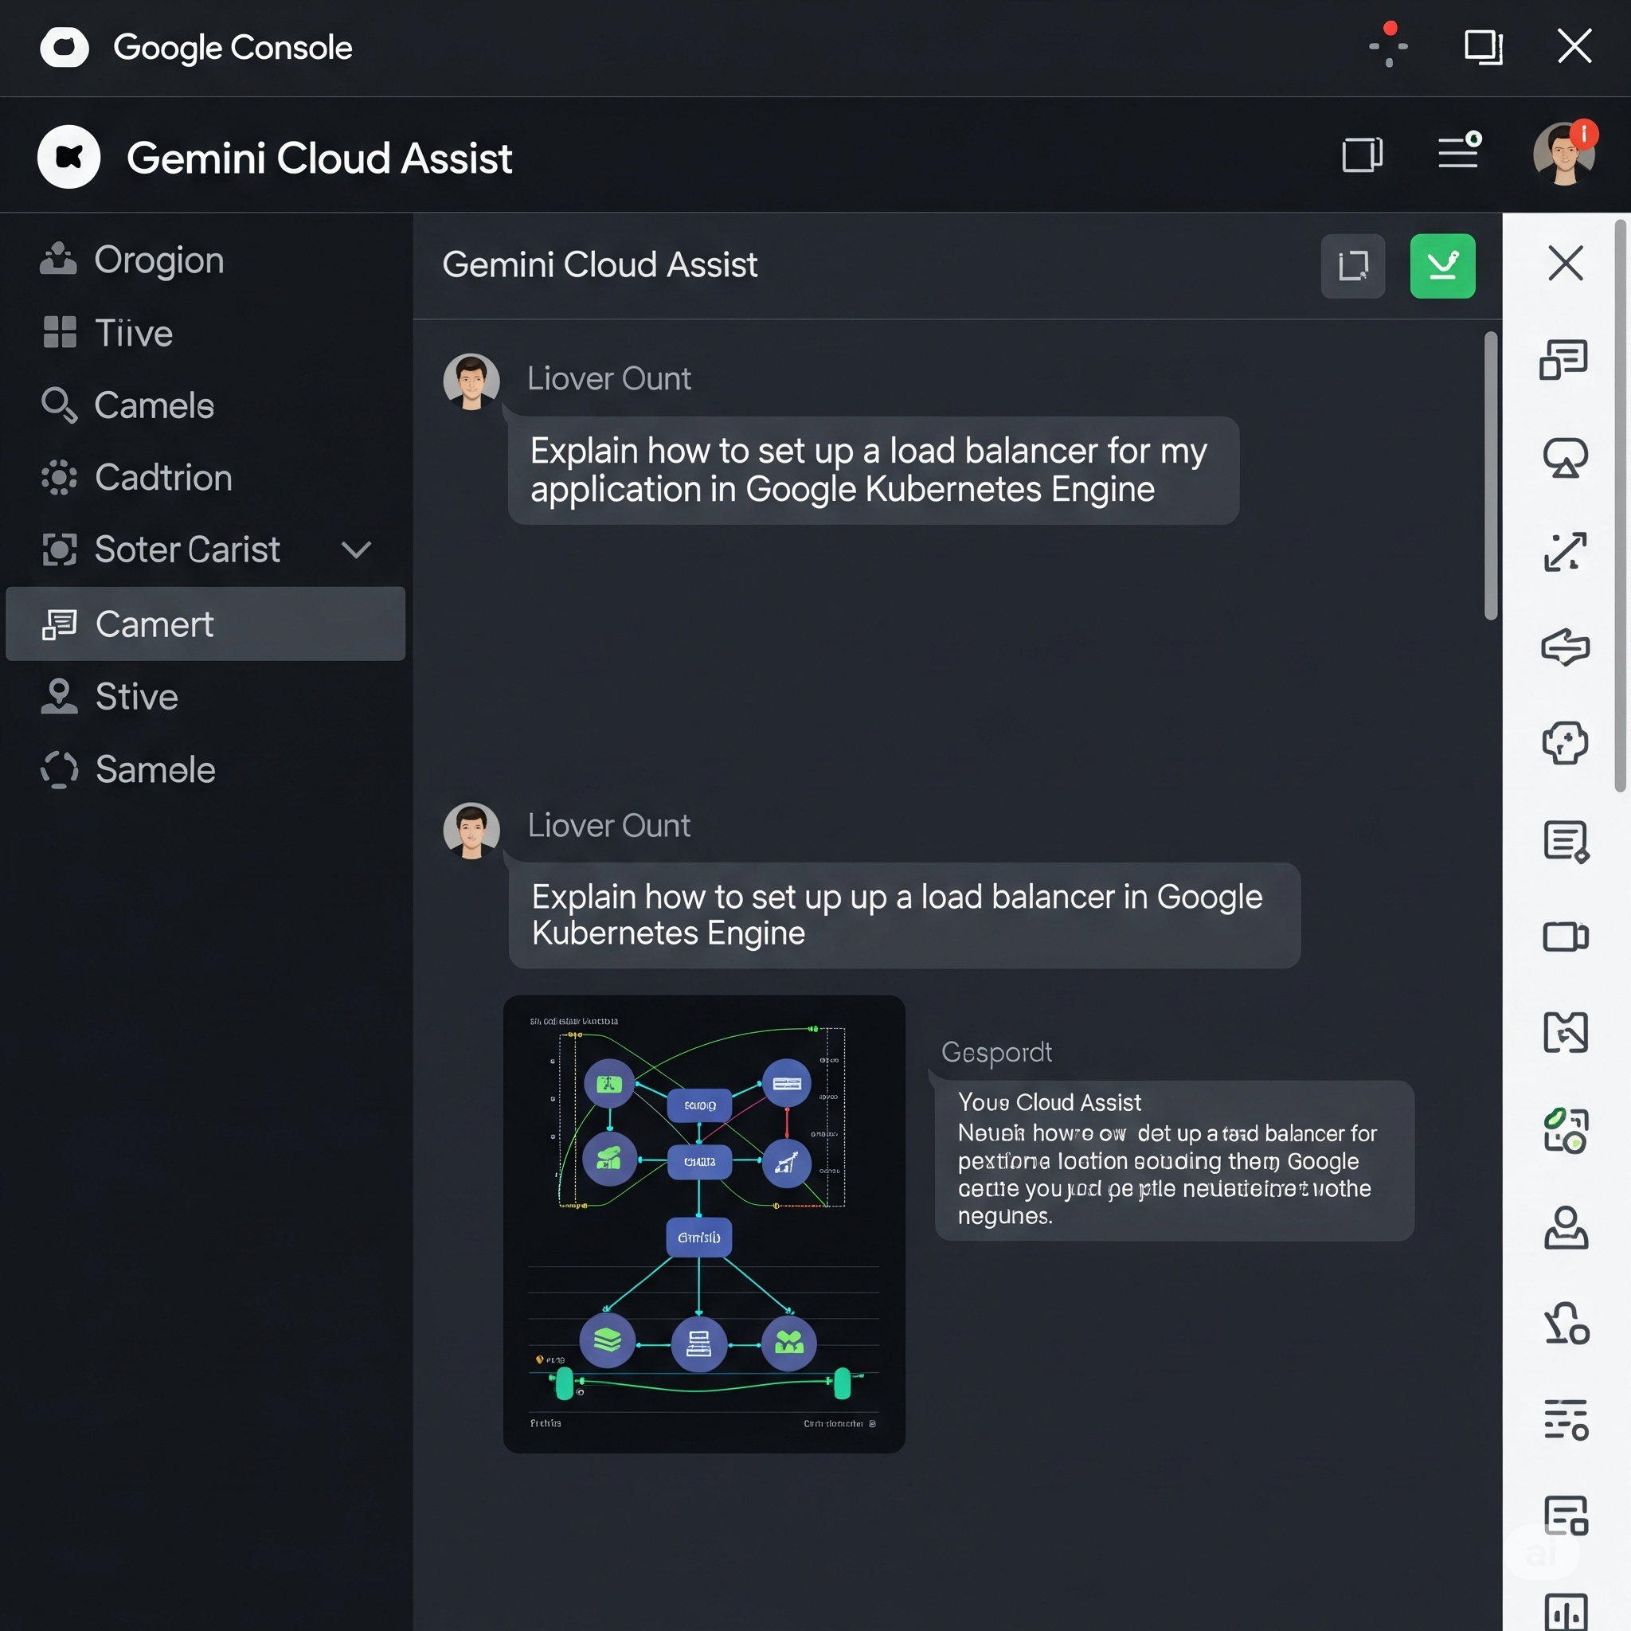Screen dimensions: 1631x1631
Task: Click the green download button
Action: click(x=1443, y=266)
